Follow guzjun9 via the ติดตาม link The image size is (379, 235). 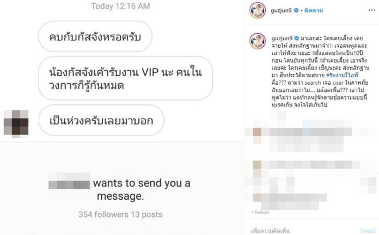coord(314,10)
